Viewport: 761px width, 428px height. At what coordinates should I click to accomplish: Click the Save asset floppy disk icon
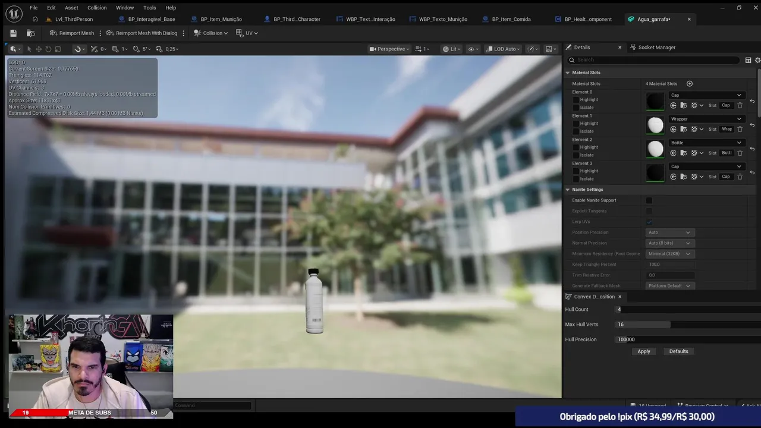(13, 33)
